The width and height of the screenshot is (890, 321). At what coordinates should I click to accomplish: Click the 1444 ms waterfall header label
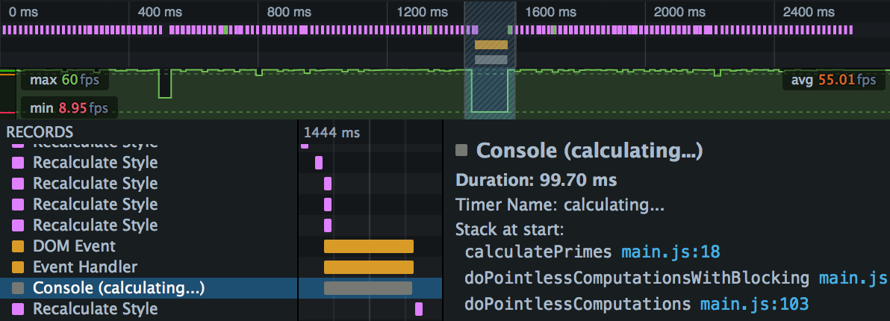332,133
